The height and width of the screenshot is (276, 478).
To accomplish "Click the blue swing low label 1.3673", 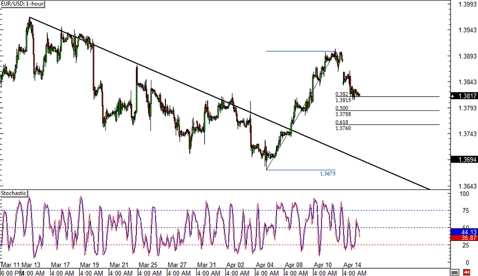I will click(x=328, y=174).
